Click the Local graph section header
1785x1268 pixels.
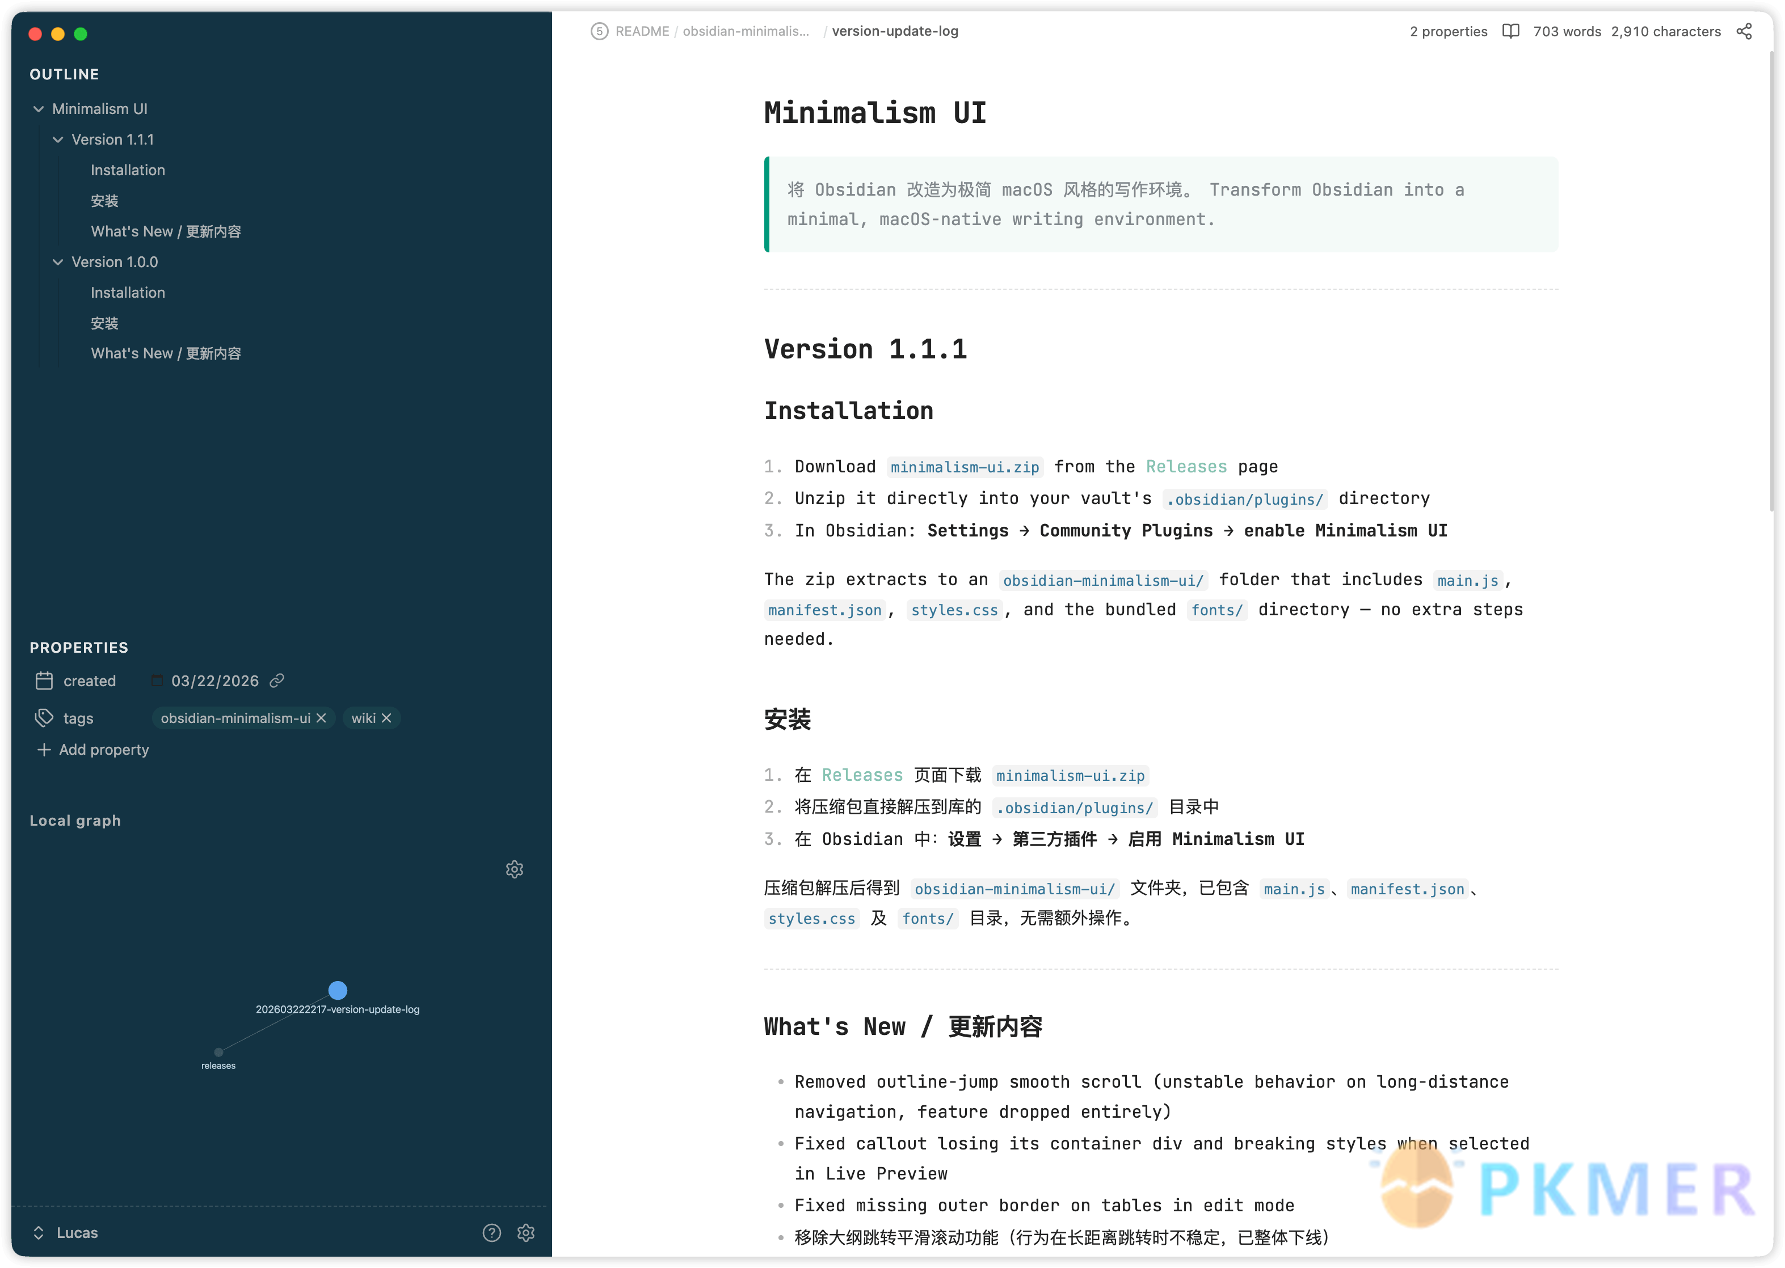[75, 821]
